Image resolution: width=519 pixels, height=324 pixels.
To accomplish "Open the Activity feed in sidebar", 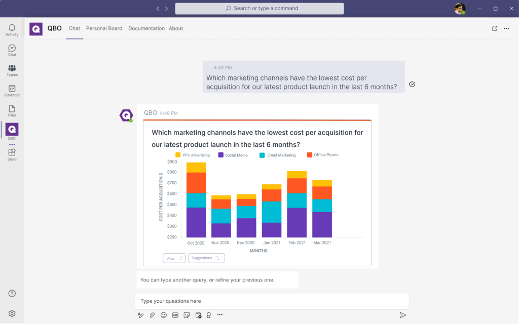I will click(x=12, y=29).
